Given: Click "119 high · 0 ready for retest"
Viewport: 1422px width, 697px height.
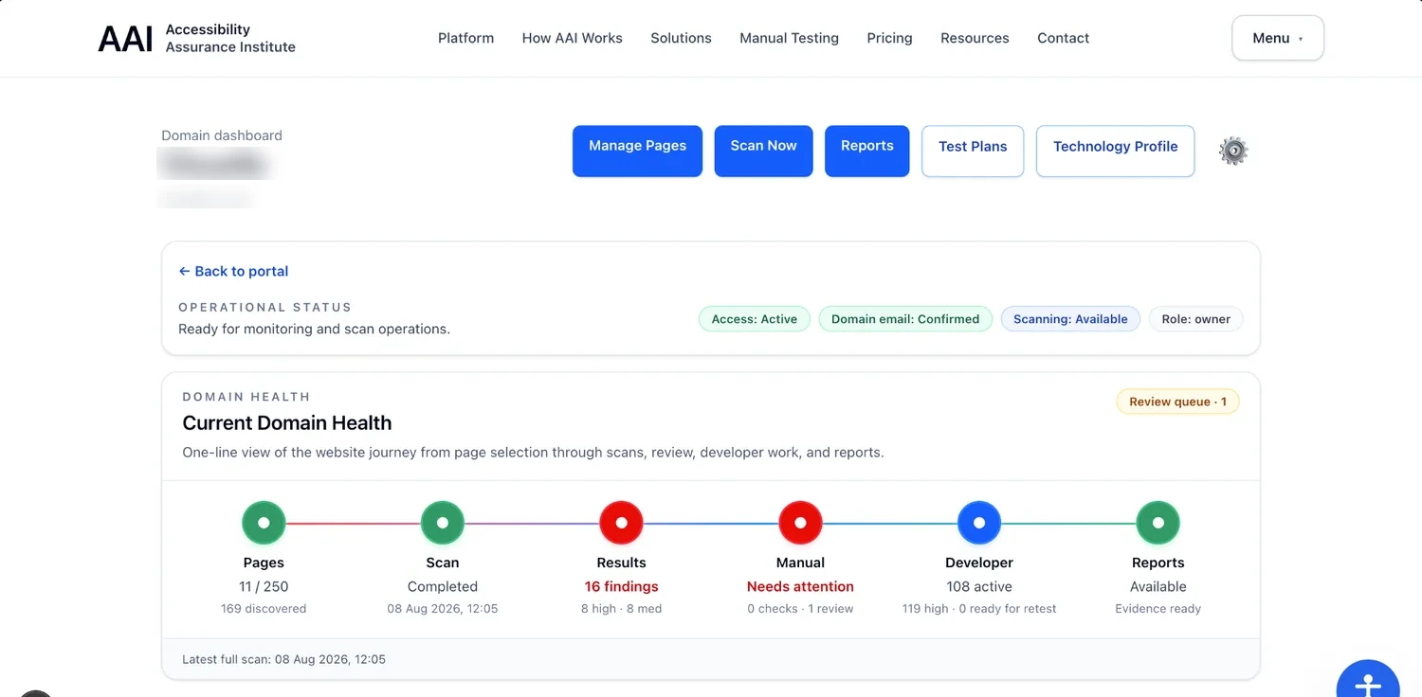Looking at the screenshot, I should coord(979,608).
